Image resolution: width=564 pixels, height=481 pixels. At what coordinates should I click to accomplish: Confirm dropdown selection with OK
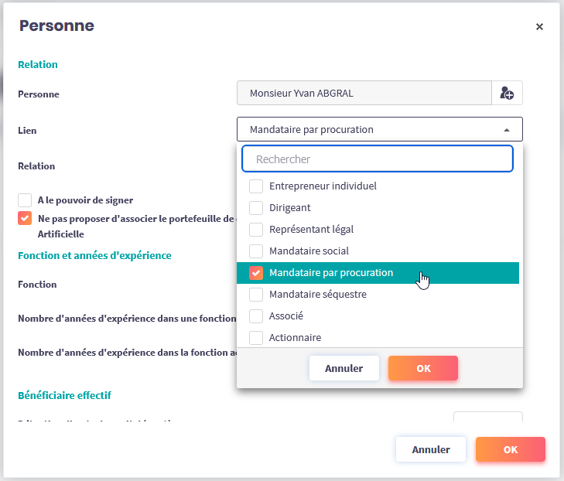point(423,369)
